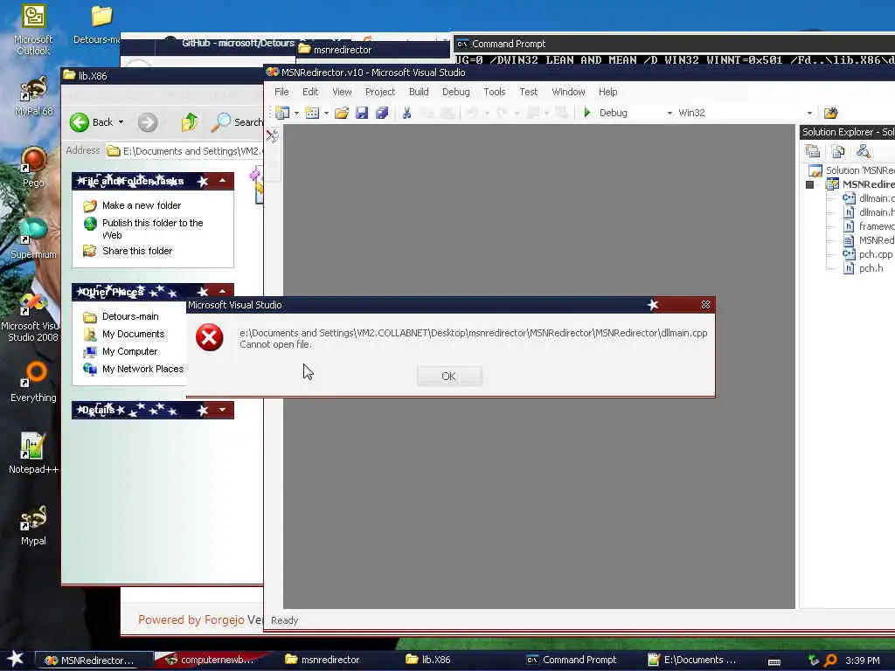Click the Save toolbar icon
895x671 pixels.
[361, 113]
